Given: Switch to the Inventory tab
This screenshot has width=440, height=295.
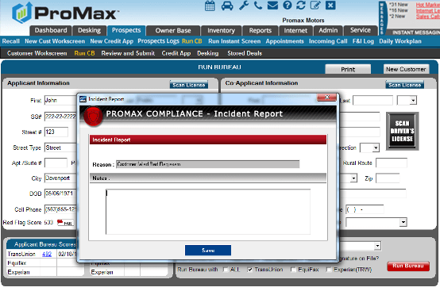Looking at the screenshot, I should 221,31.
